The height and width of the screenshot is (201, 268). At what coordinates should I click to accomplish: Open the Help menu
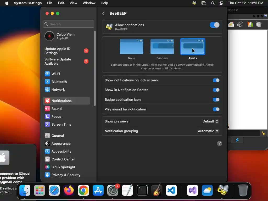click(x=104, y=3)
